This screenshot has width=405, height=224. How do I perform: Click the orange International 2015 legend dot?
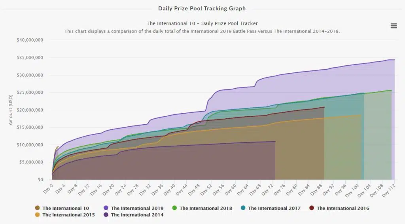click(38, 215)
